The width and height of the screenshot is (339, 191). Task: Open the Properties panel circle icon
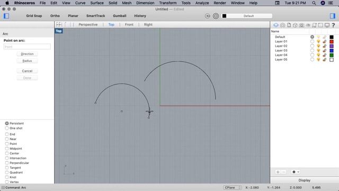click(282, 25)
